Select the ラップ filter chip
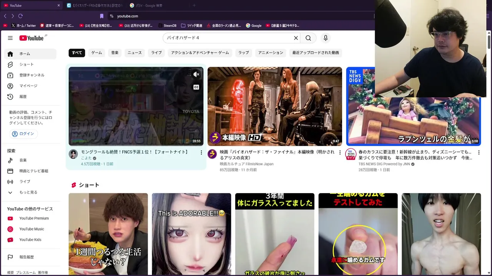 (x=244, y=53)
